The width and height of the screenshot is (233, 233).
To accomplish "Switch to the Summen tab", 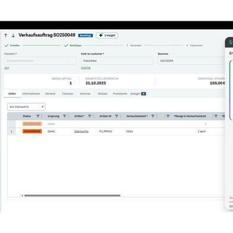I will (85, 93).
